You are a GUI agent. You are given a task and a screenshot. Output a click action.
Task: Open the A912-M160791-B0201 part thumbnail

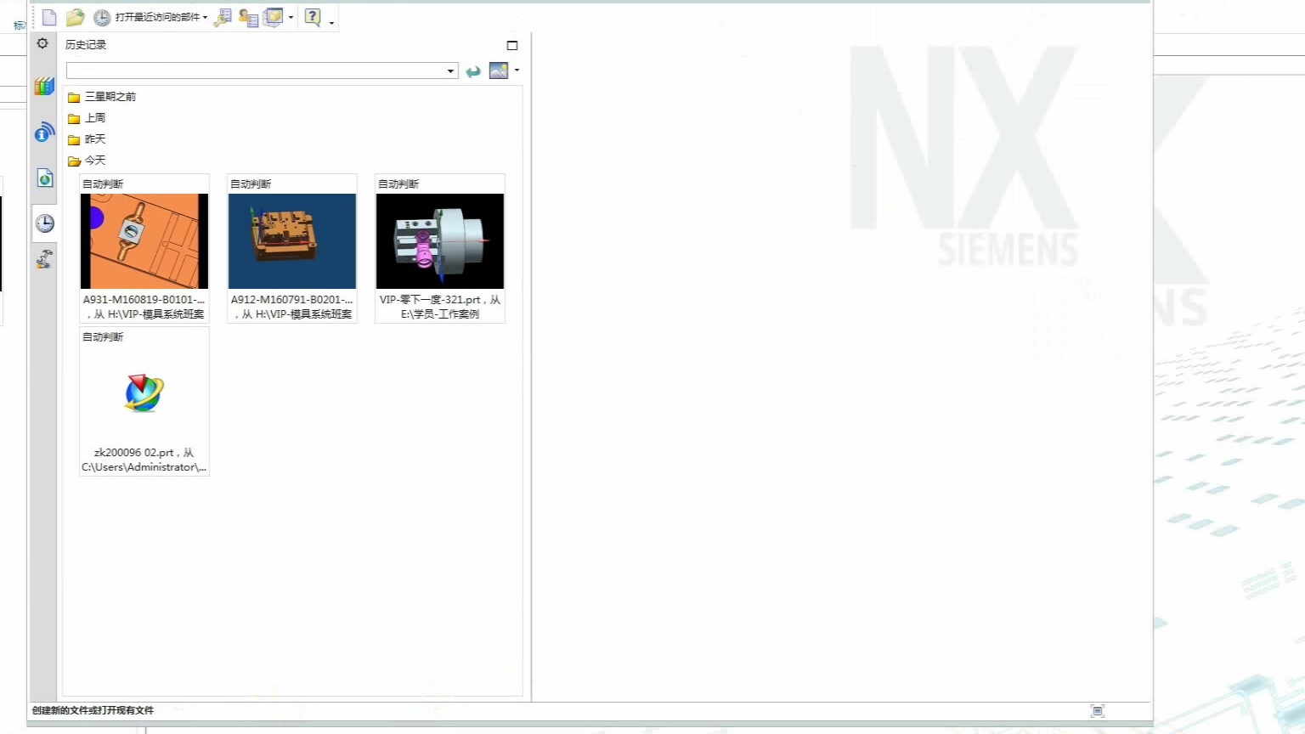[292, 241]
